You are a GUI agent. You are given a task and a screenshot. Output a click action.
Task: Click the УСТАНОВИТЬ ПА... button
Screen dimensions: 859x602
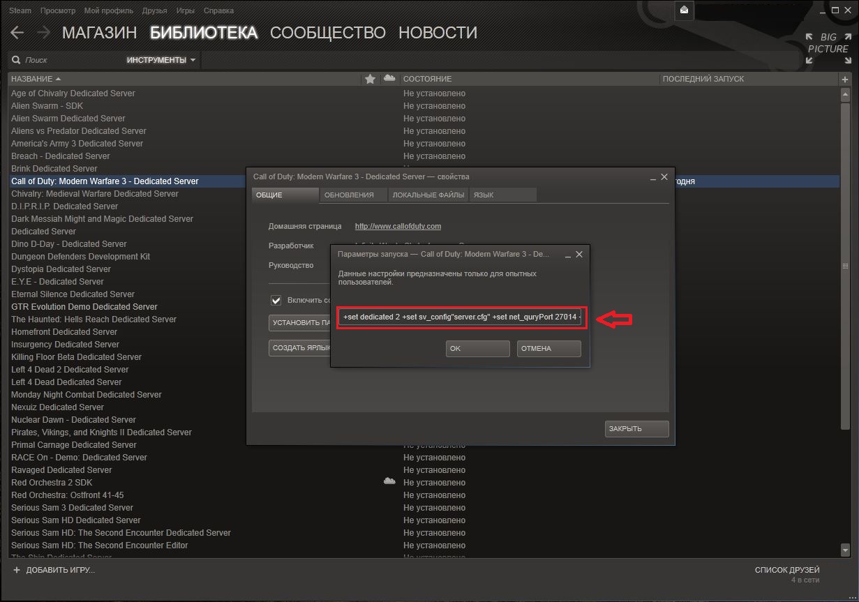tap(300, 323)
